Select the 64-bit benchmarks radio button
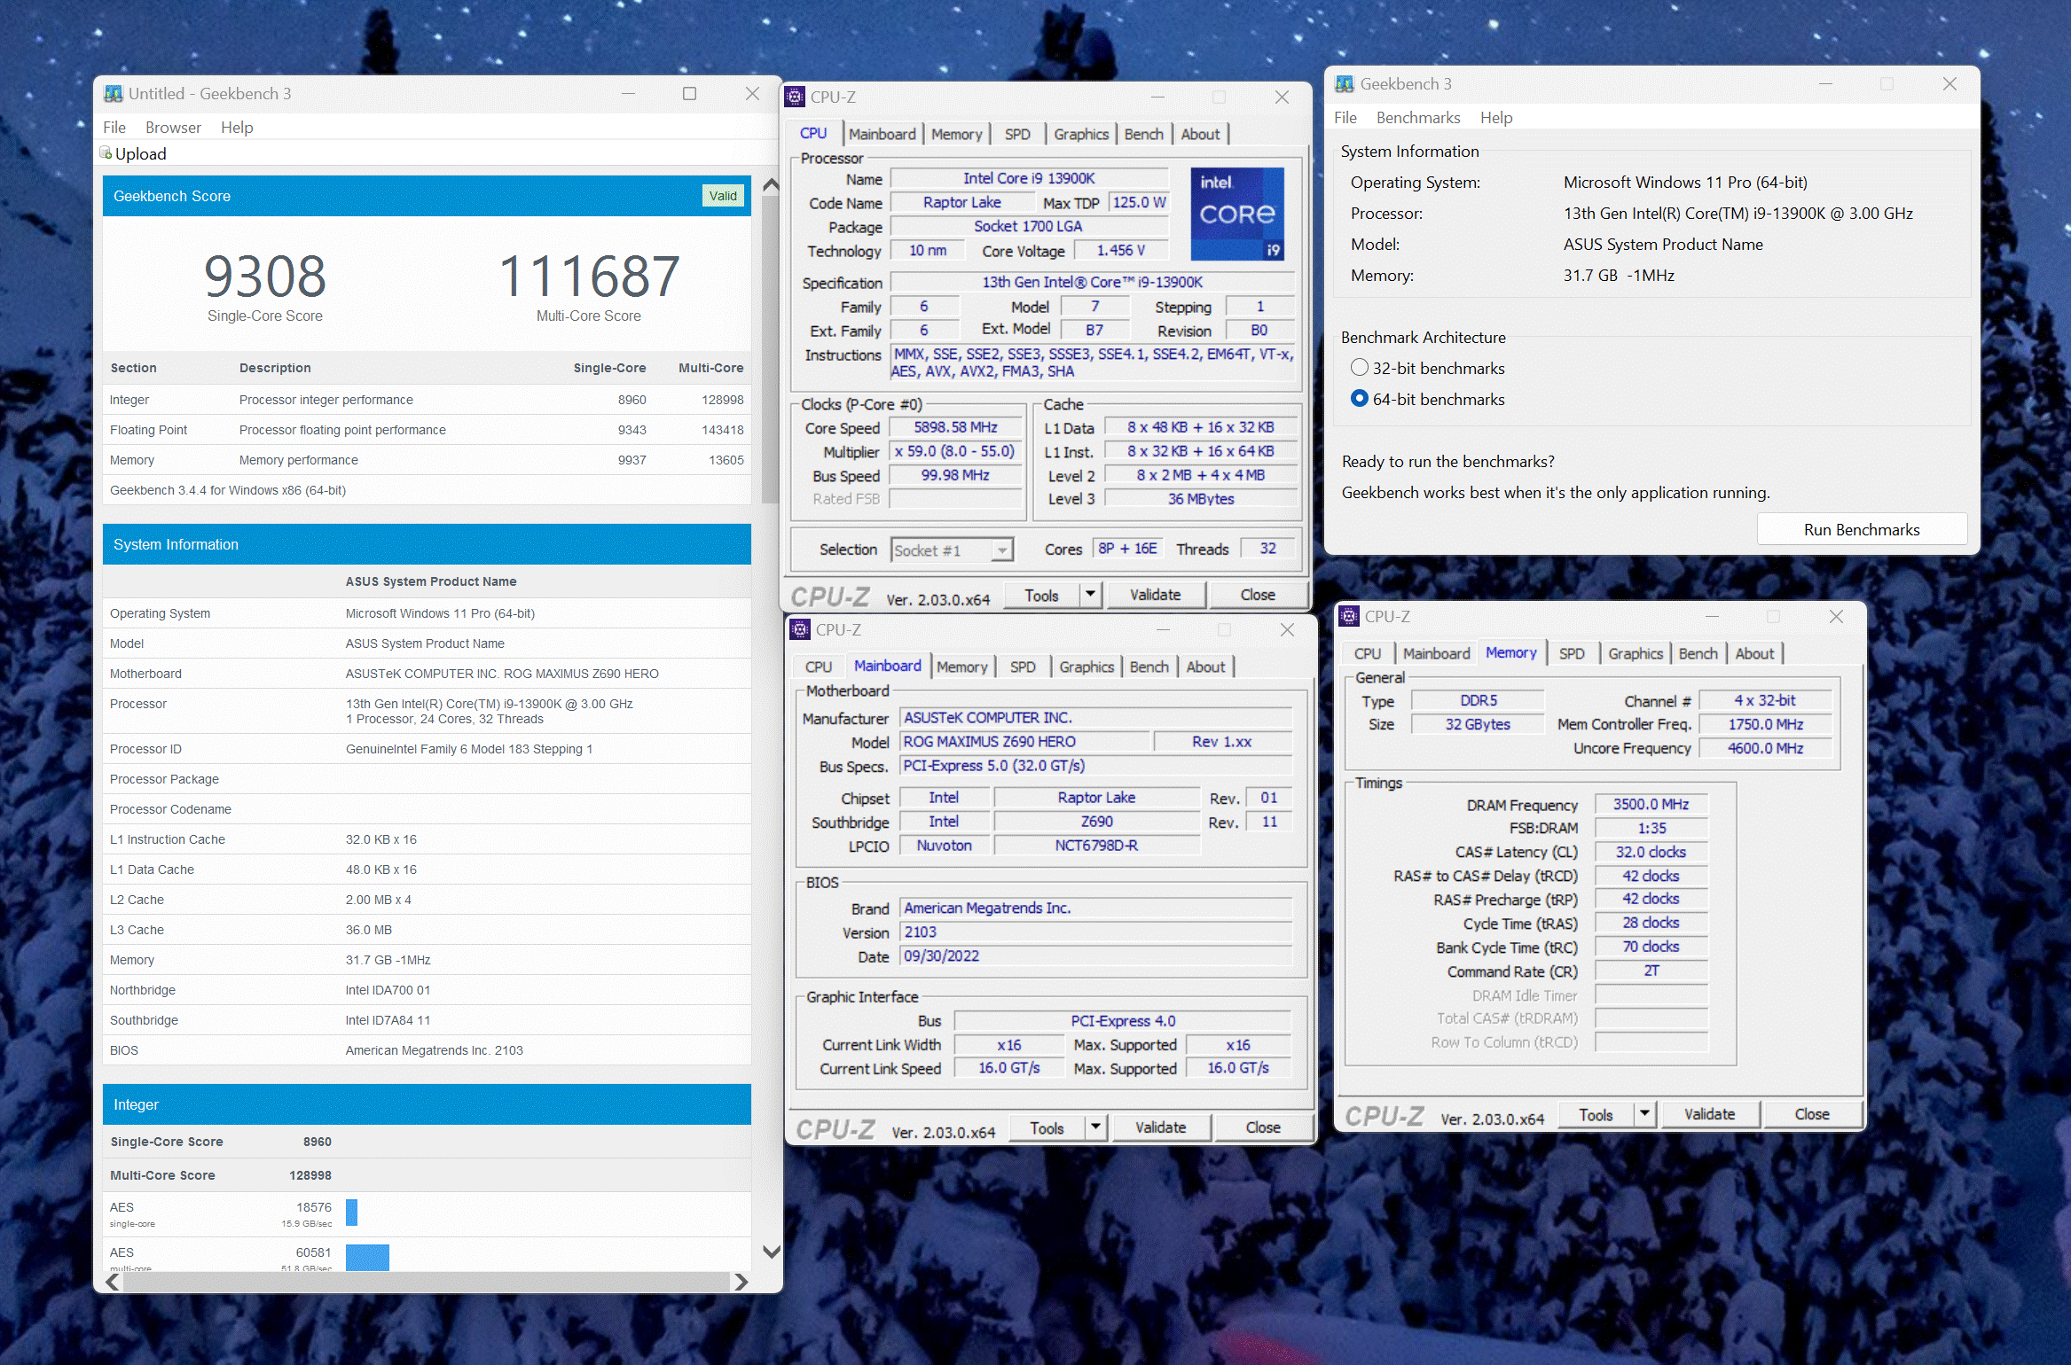2071x1365 pixels. point(1359,399)
